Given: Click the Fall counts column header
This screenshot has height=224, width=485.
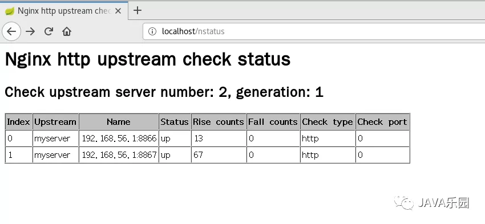Looking at the screenshot, I should point(273,122).
